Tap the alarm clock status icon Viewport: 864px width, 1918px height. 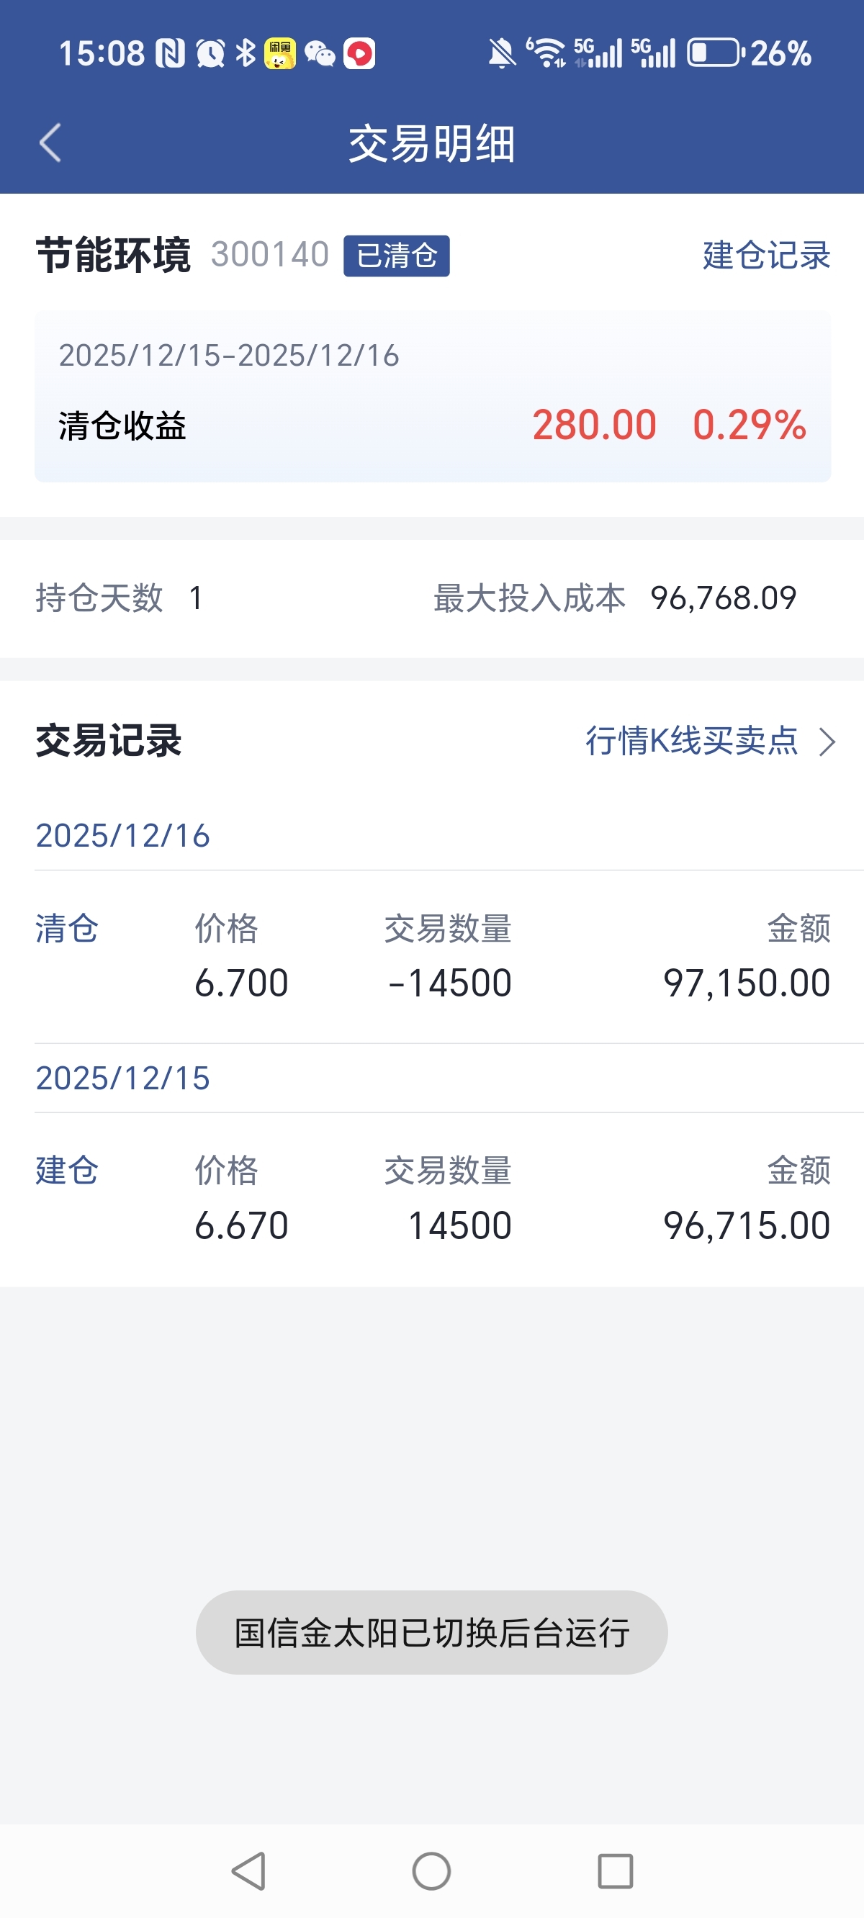[210, 53]
